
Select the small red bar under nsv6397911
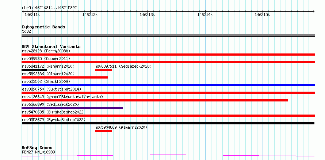point(103,70)
